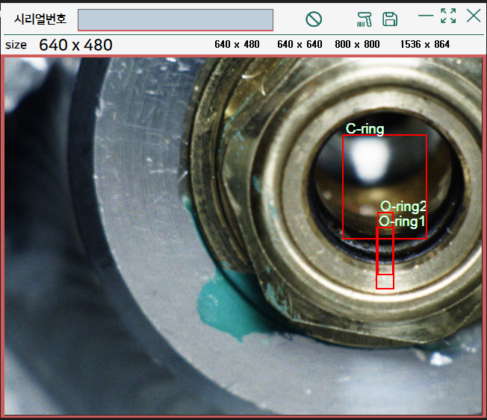This screenshot has width=487, height=420.
Task: Click the cancel circle-slash icon
Action: (x=314, y=19)
